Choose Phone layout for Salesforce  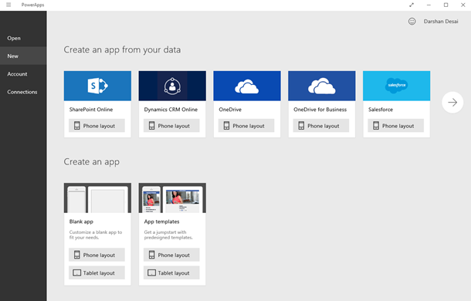396,126
